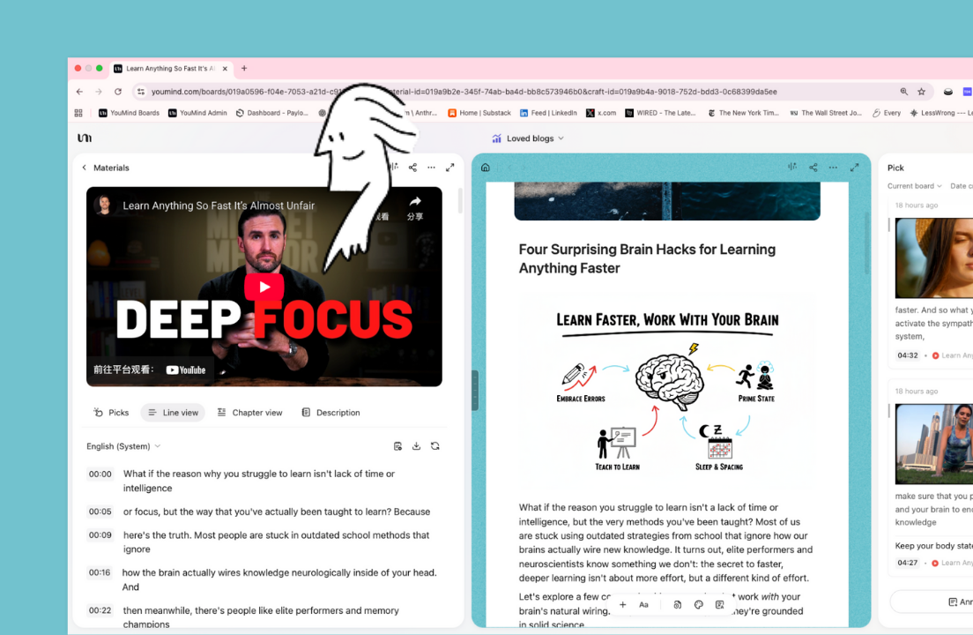
Task: Regenerate the transcript with refresh icon
Action: coord(435,446)
